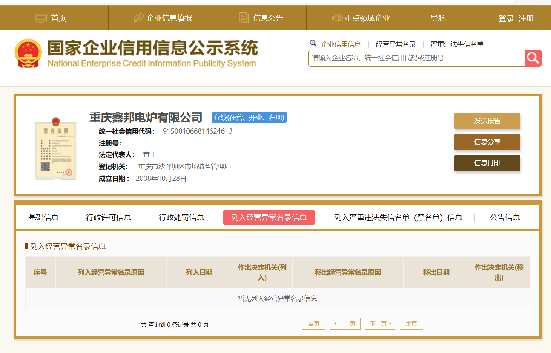Click credit code 915001066814624613
The height and width of the screenshot is (353, 551).
198,131
